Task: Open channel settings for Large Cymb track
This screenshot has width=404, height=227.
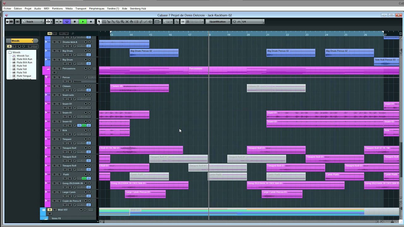Action: [75, 196]
